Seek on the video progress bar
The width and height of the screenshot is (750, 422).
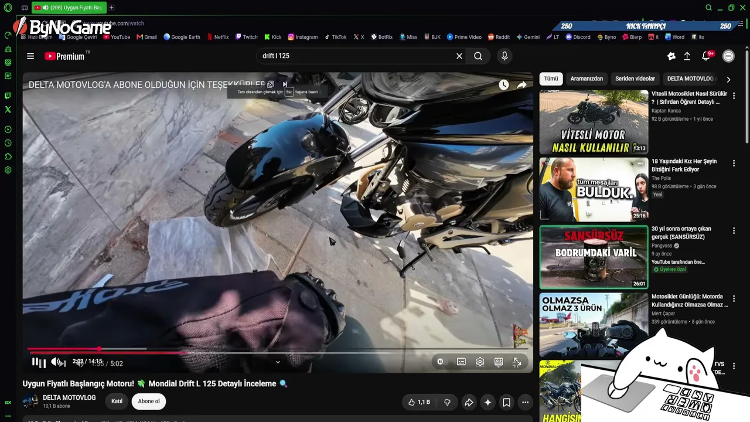point(278,349)
